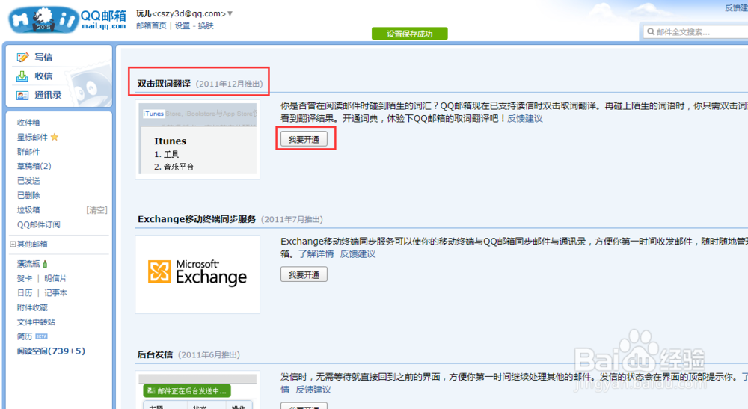
Task: Click 我要开通 for Exchange sync service
Action: pyautogui.click(x=304, y=274)
